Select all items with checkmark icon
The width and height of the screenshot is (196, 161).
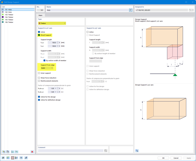pos(12,152)
